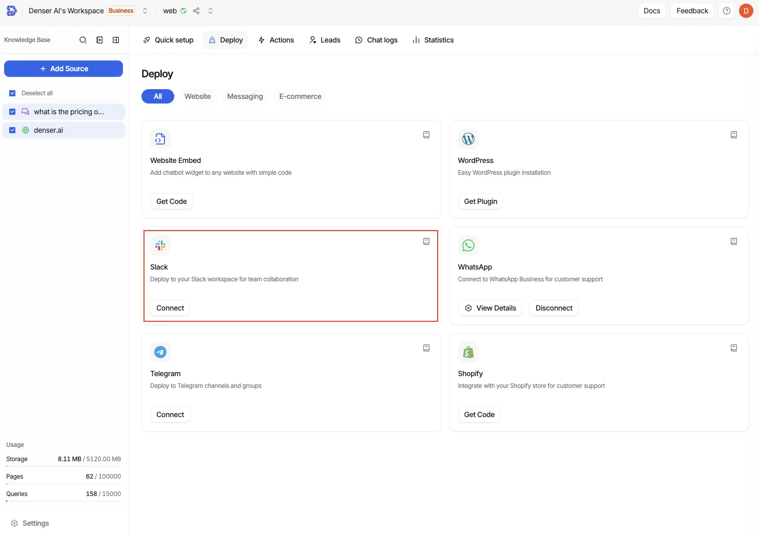This screenshot has width=759, height=535.
Task: Select the 'what is the pricing o...' source row
Action: (64, 112)
